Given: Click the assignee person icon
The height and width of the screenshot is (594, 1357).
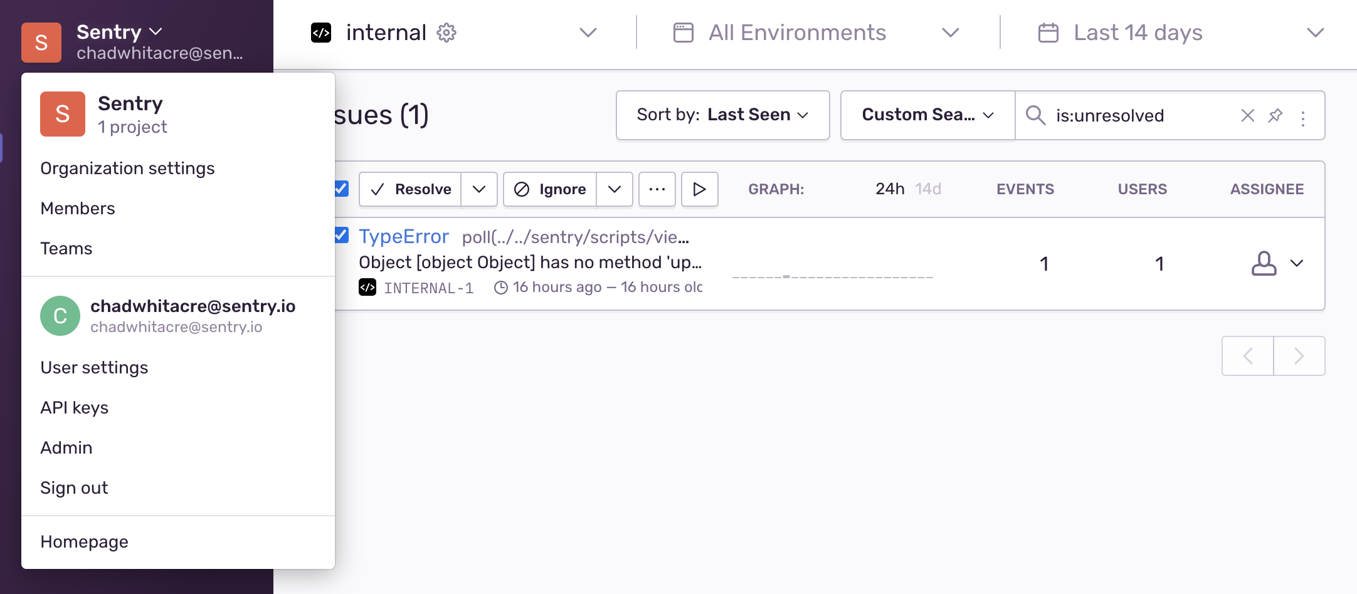Looking at the screenshot, I should [1264, 263].
